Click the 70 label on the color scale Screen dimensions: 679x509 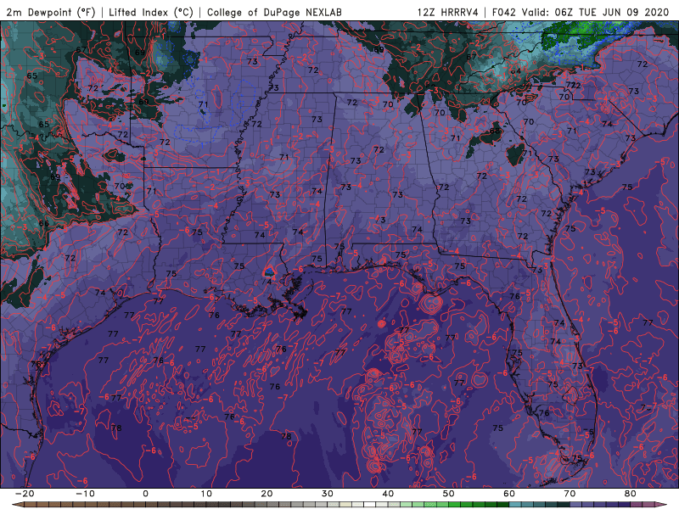pyautogui.click(x=570, y=494)
